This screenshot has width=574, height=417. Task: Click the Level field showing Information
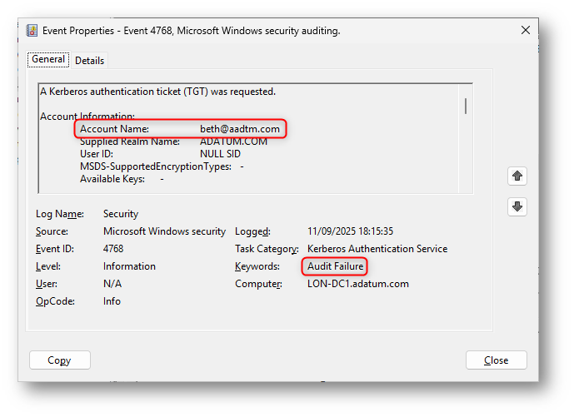pyautogui.click(x=129, y=266)
